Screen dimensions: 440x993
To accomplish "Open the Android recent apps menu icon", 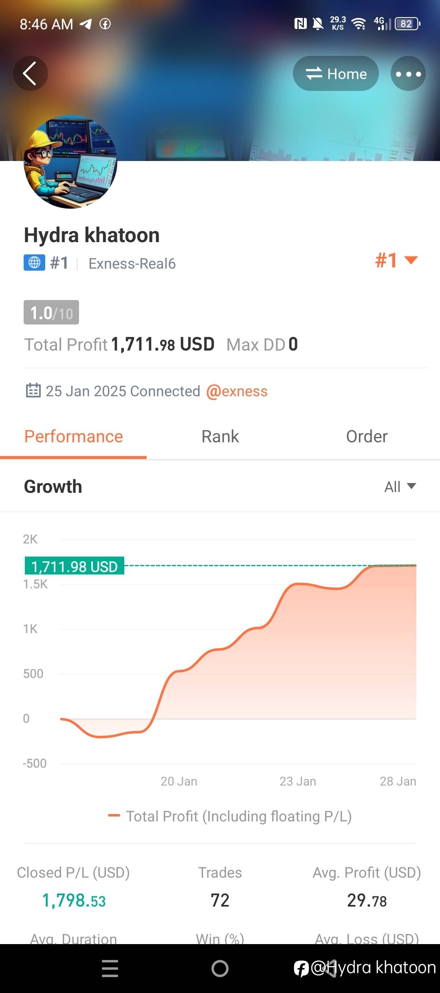I will click(x=110, y=968).
